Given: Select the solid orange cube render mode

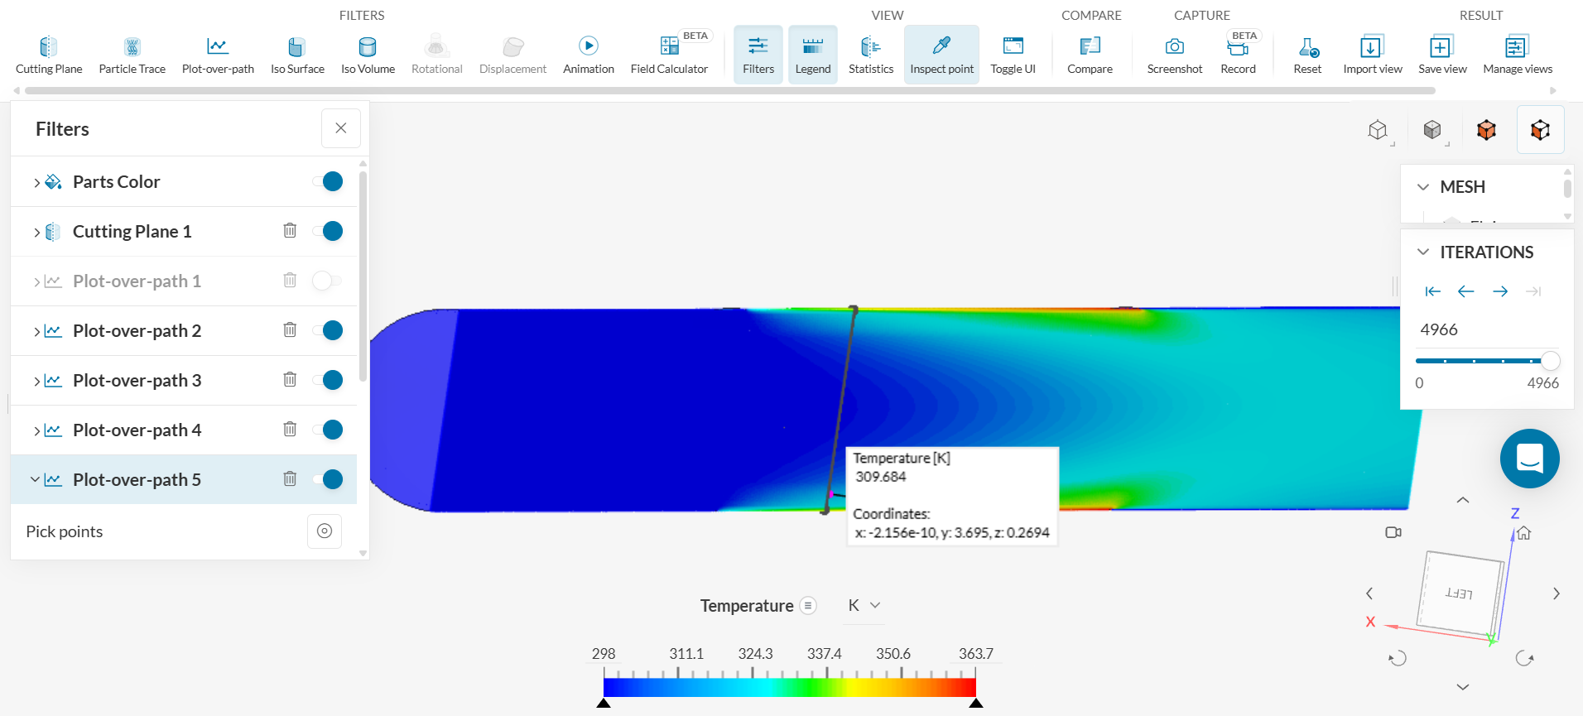Looking at the screenshot, I should point(1486,130).
